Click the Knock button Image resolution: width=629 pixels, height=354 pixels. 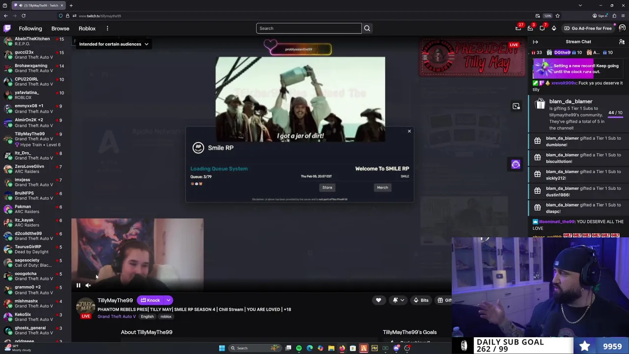[150, 300]
